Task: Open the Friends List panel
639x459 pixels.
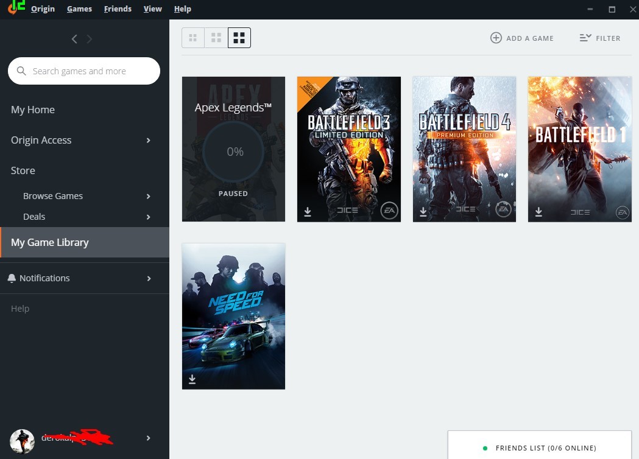Action: click(x=540, y=445)
